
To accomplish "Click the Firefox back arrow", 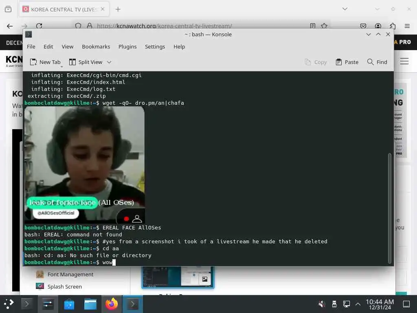I will (10, 26).
